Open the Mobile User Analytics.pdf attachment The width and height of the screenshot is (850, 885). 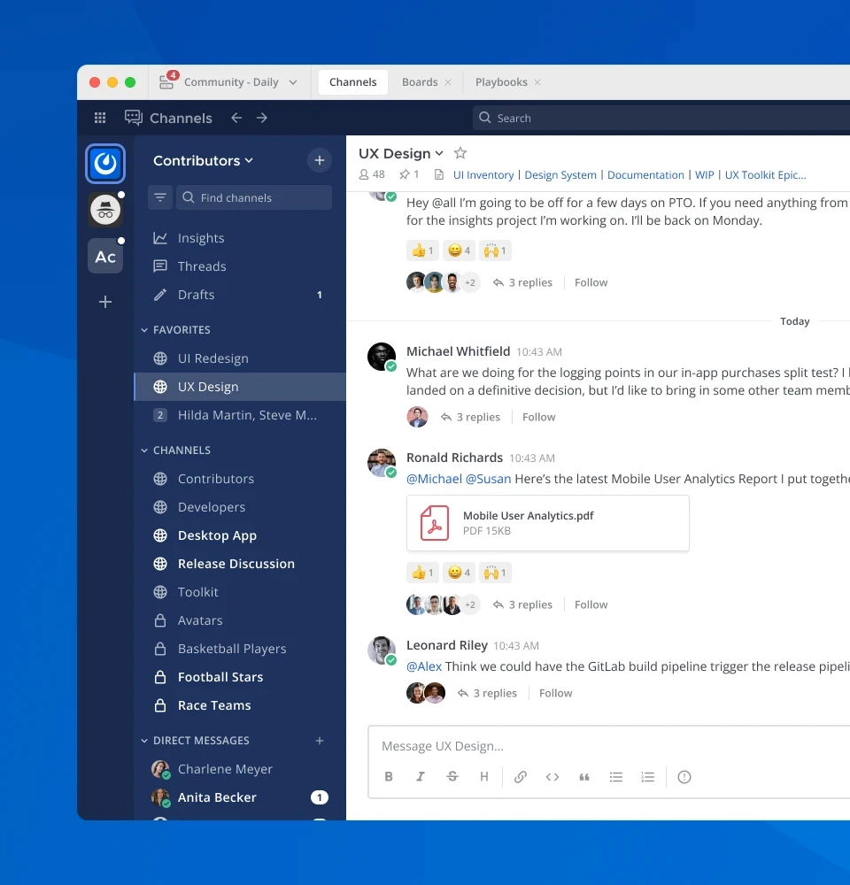click(x=548, y=523)
